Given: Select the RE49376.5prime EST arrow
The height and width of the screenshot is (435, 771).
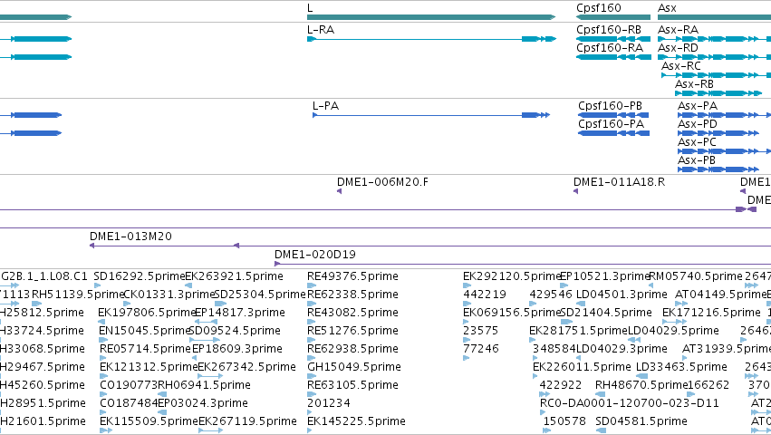Looking at the screenshot, I should 312,285.
